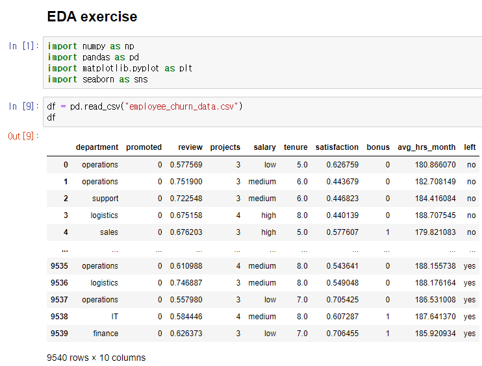Image resolution: width=482 pixels, height=366 pixels.
Task: Click avg hours value 180.866070
Action: coord(435,165)
